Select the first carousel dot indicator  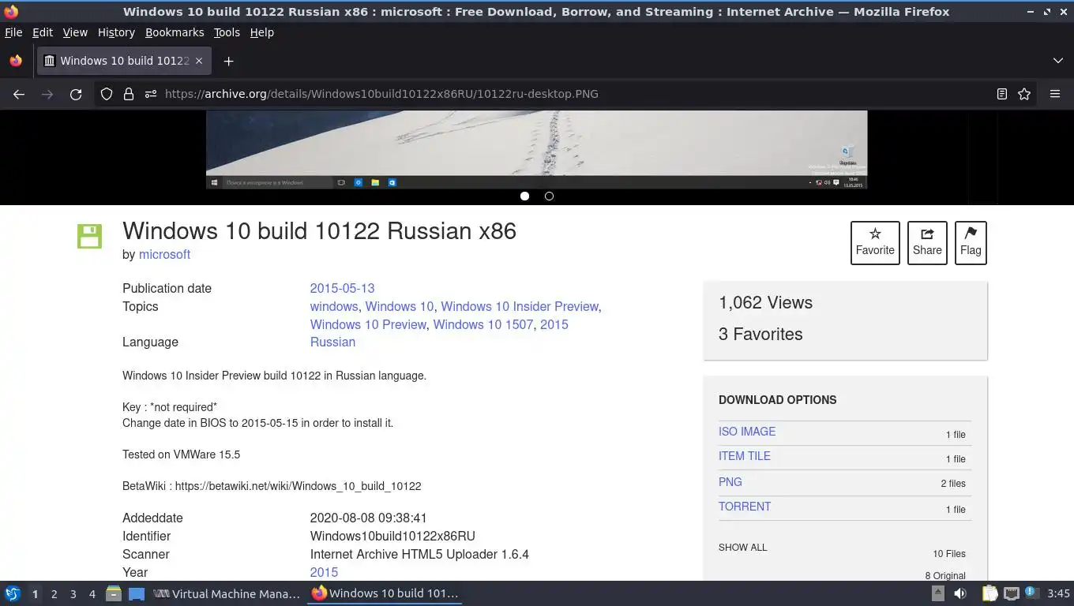[524, 196]
